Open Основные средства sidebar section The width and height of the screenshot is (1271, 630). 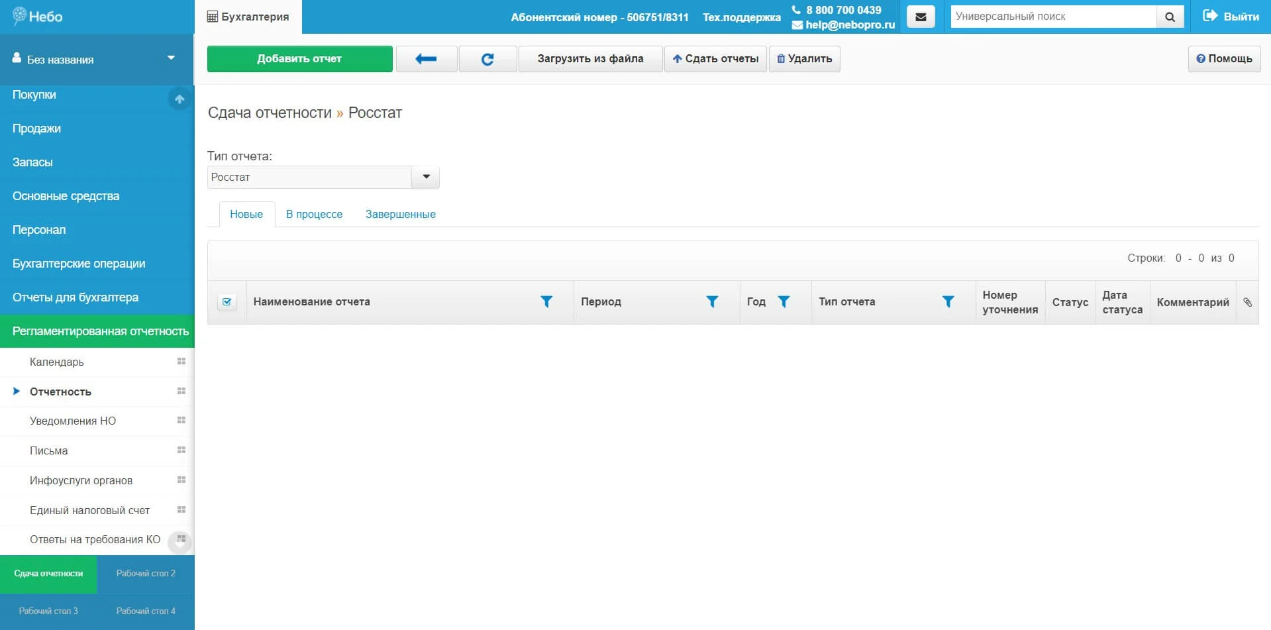coord(66,196)
